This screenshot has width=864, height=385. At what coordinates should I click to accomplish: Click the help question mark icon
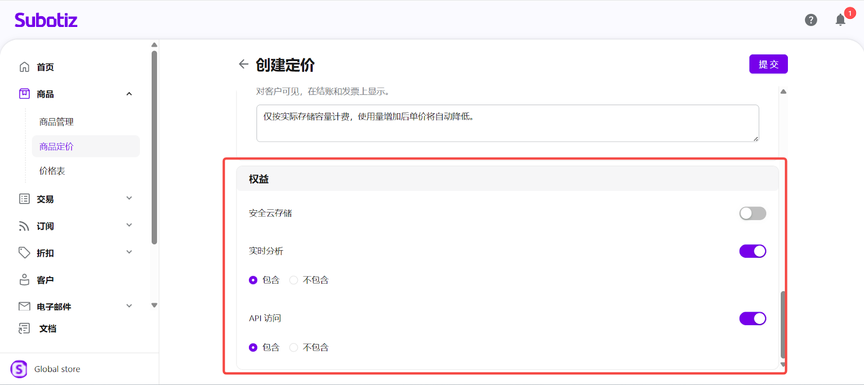click(x=811, y=20)
